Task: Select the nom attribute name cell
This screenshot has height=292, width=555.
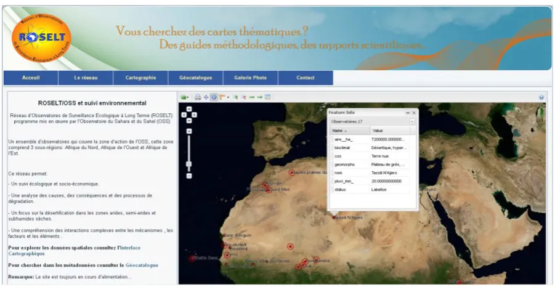Action: point(338,173)
